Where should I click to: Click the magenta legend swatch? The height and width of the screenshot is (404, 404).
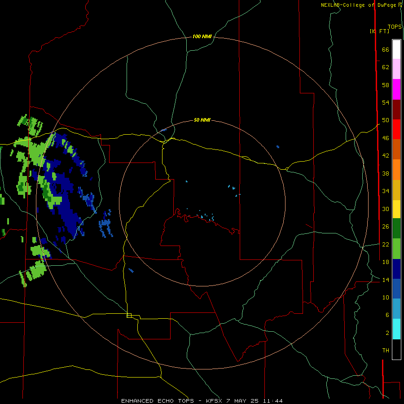pyautogui.click(x=396, y=89)
